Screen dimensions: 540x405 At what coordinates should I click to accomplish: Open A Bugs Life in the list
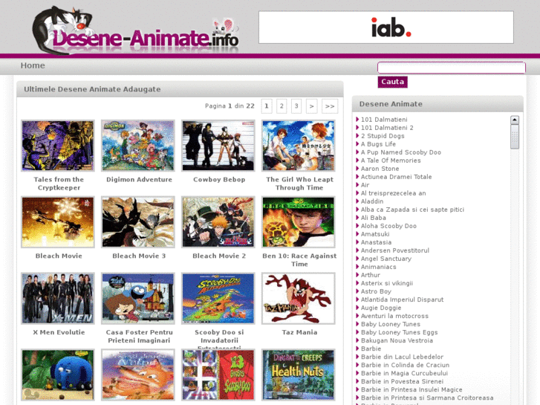click(378, 144)
